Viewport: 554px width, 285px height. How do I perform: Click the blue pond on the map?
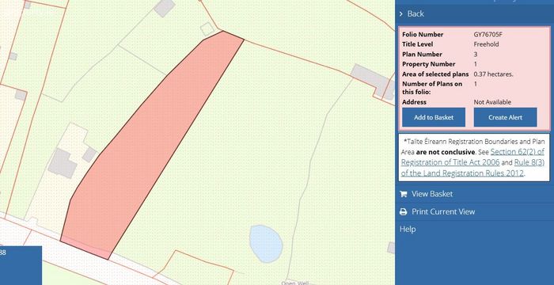pos(266,244)
